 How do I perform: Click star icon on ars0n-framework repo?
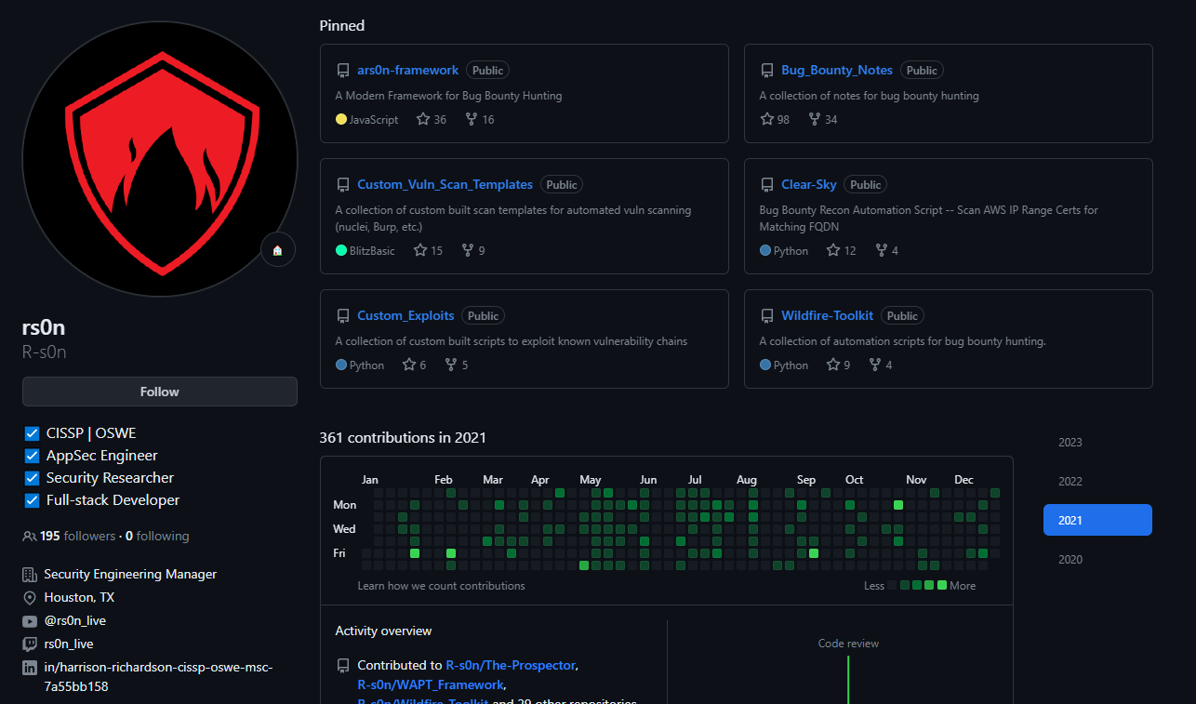point(423,120)
